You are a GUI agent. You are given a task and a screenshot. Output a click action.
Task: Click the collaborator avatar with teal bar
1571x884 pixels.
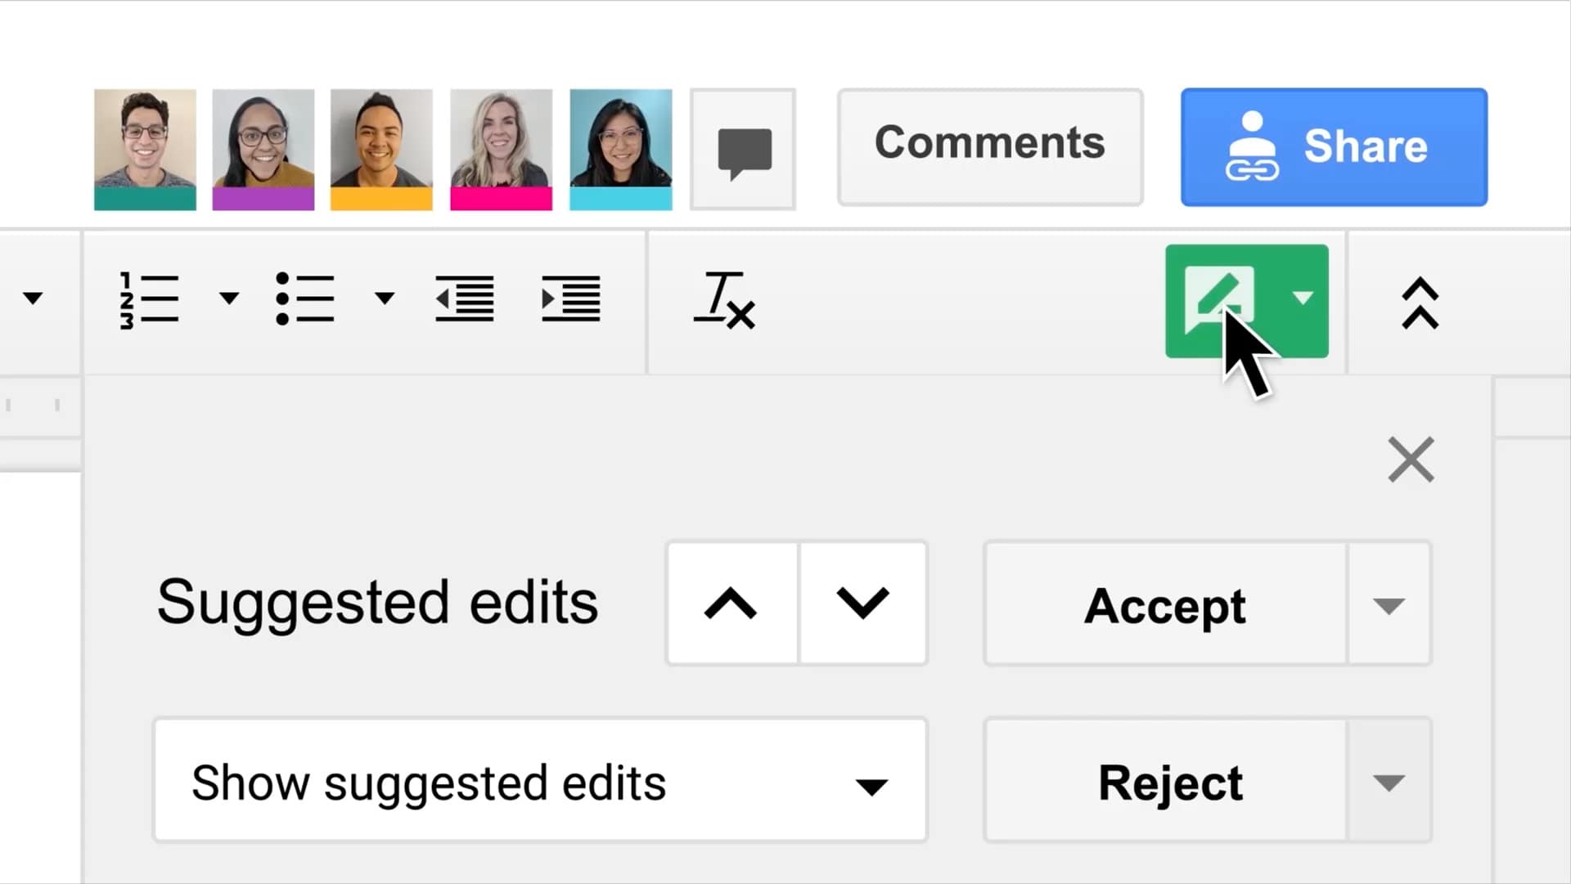[x=145, y=150]
